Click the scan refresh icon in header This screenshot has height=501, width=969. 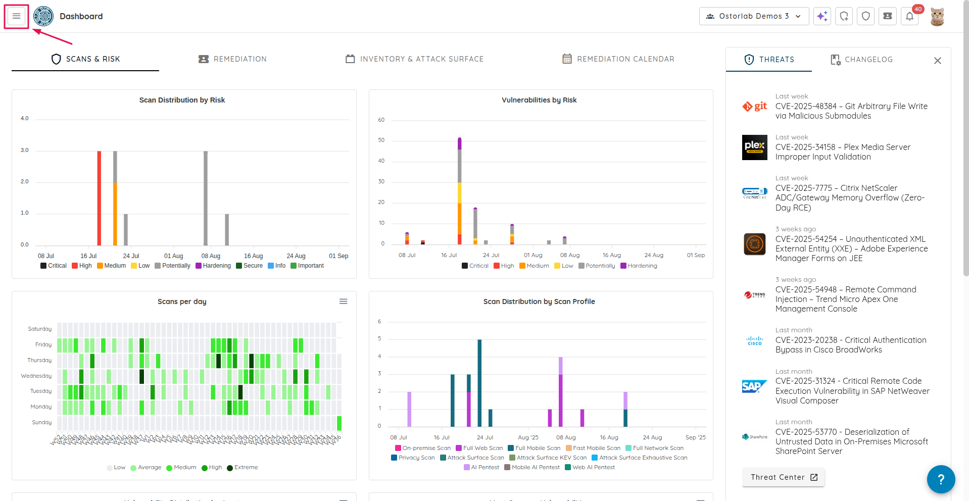click(844, 16)
